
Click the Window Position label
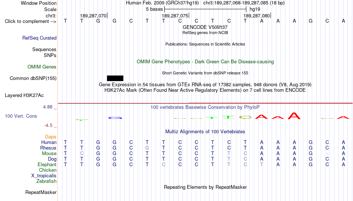39,3
